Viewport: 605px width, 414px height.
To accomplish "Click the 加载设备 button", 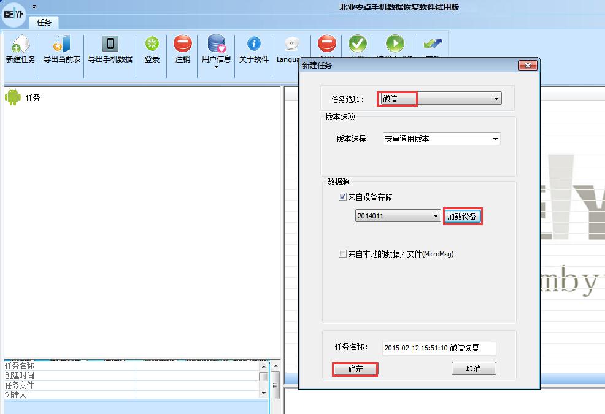I will coord(462,217).
